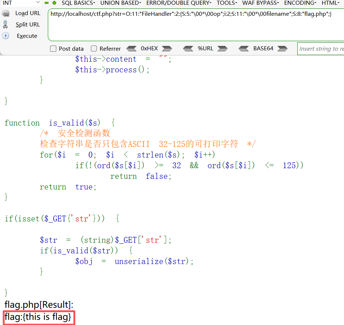Open the INT dropdown
Image resolution: width=344 pixels, height=325 pixels.
[21, 3]
